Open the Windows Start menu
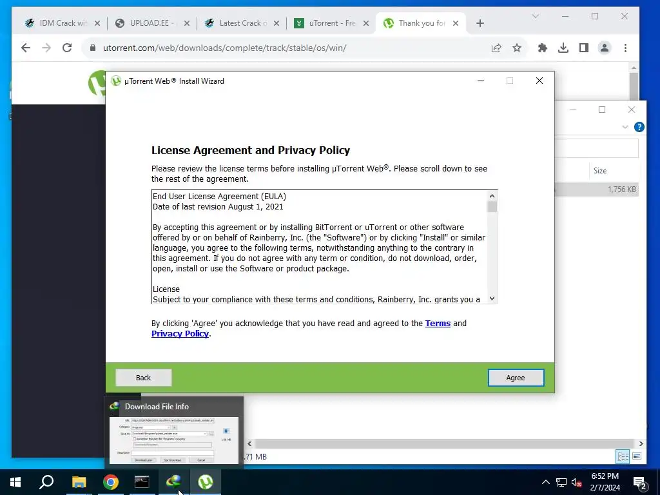660x495 pixels. click(x=15, y=482)
